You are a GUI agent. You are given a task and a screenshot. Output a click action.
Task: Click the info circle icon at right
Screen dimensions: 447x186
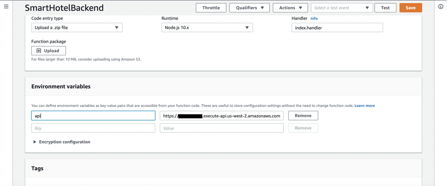point(440,7)
